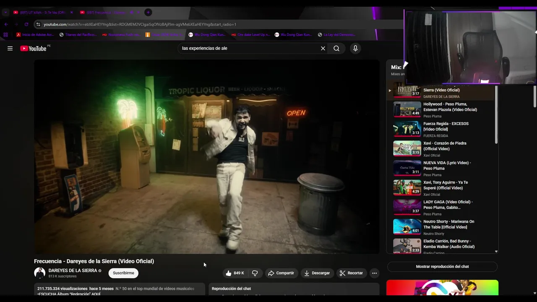Expand the description at 211.735.334 visualizaciones
This screenshot has width=537, height=302.
pyautogui.click(x=63, y=289)
